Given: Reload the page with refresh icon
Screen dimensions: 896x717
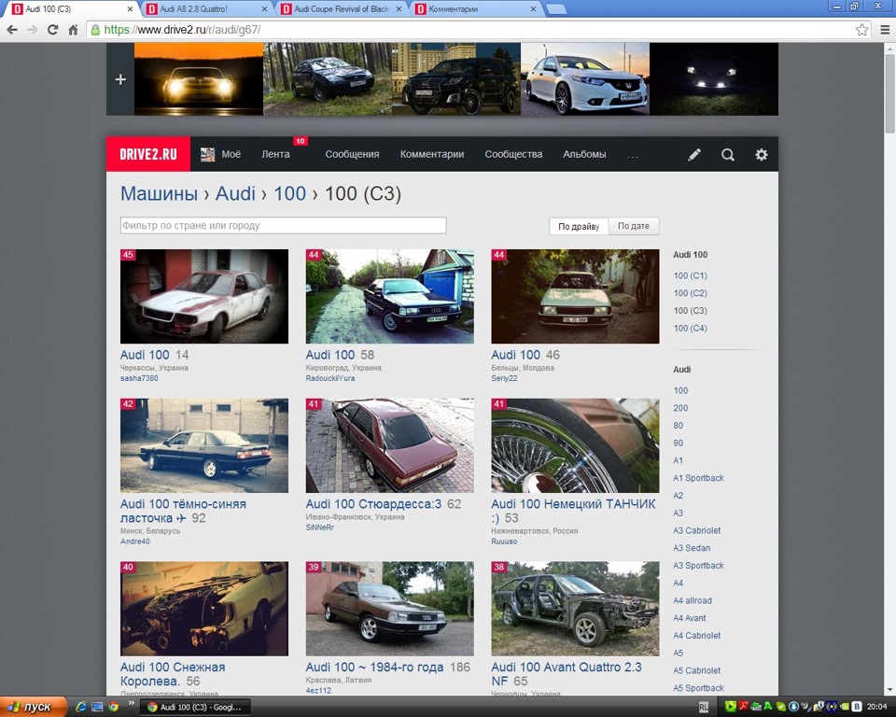Looking at the screenshot, I should pos(52,30).
